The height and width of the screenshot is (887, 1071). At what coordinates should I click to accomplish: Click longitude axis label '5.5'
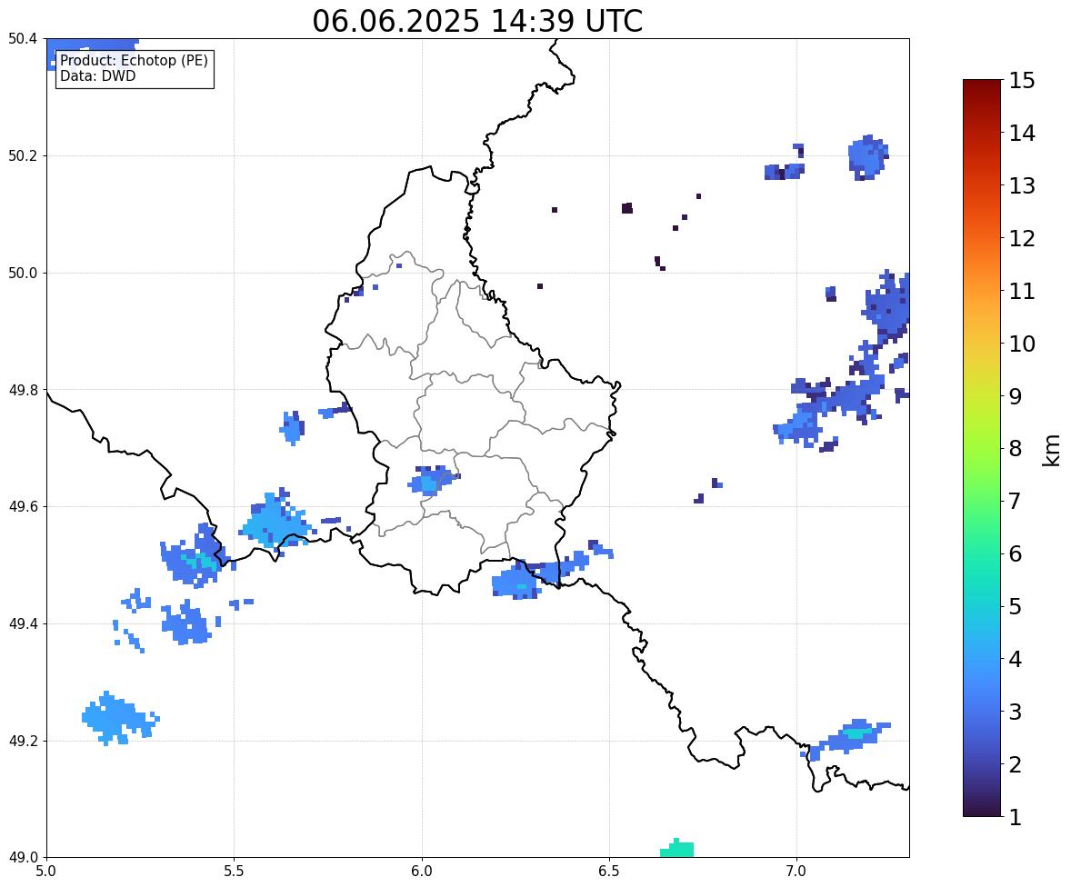[234, 872]
